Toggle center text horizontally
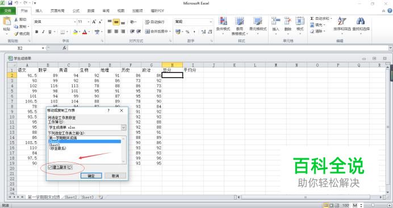The image size is (393, 208). coord(116,32)
